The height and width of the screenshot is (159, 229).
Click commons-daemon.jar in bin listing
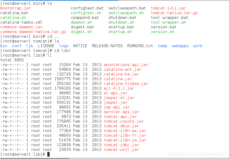(21, 27)
